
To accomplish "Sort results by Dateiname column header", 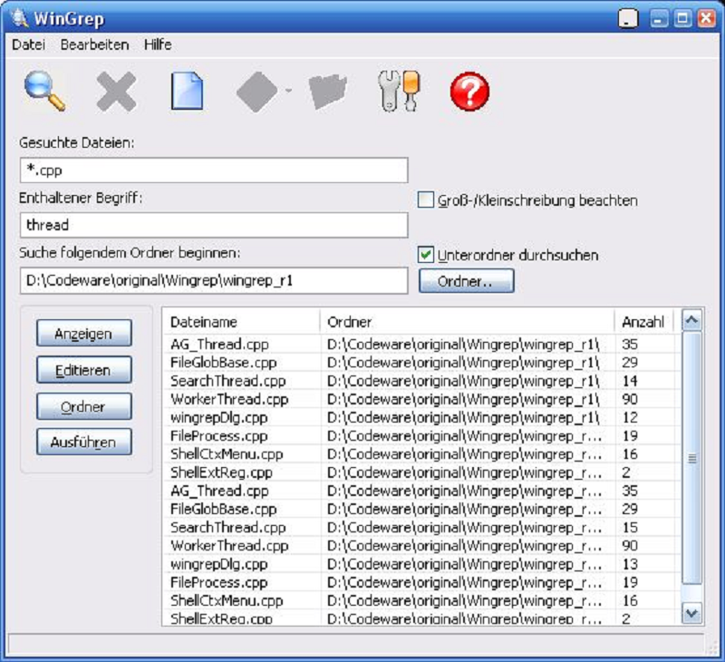I will [x=240, y=322].
